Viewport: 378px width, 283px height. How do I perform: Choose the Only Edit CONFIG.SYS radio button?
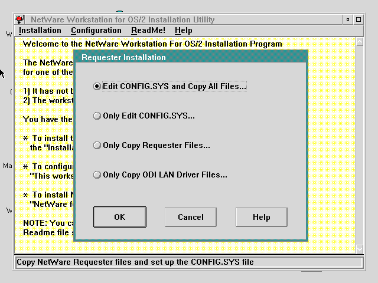pos(144,116)
